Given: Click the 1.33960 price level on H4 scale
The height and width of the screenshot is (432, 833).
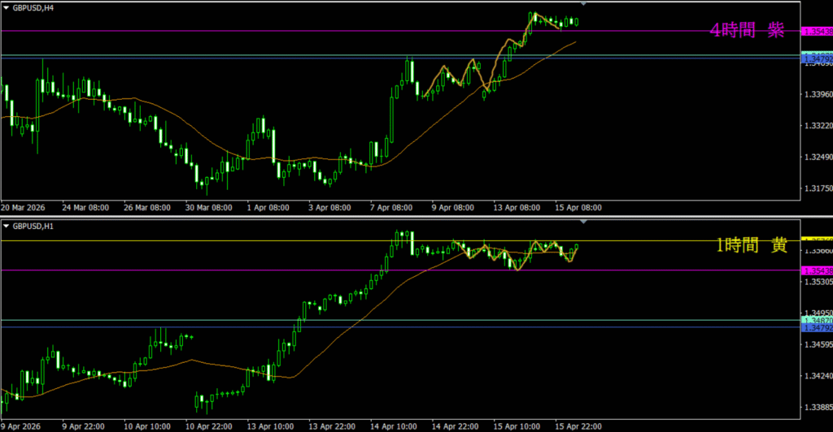Looking at the screenshot, I should click(816, 94).
